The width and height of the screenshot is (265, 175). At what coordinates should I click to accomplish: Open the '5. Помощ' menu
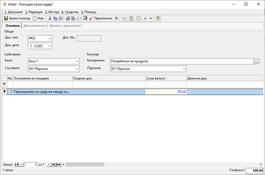[89, 12]
